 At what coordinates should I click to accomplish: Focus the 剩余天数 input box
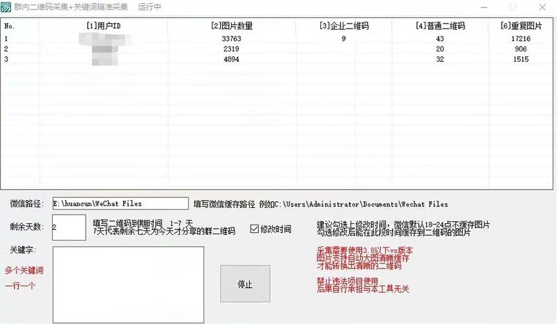click(x=68, y=227)
